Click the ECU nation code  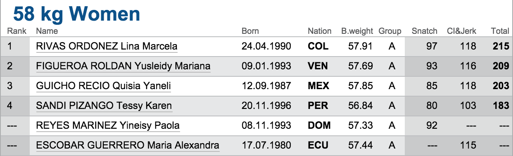coord(318,145)
